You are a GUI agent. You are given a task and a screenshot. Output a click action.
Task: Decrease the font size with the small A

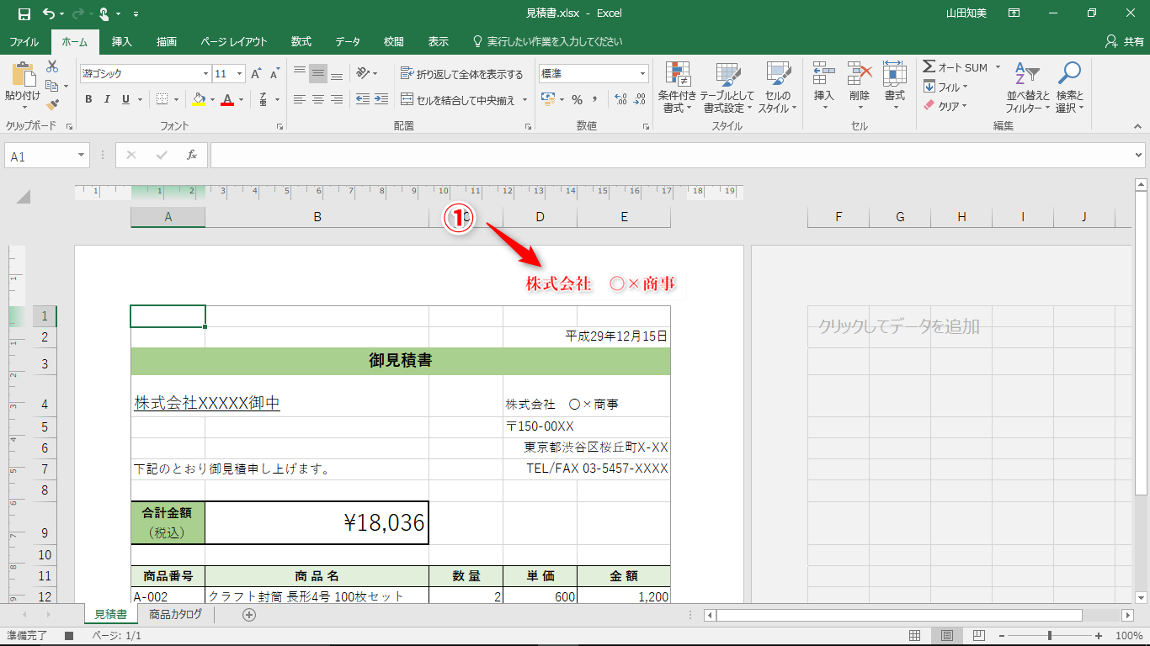[274, 74]
